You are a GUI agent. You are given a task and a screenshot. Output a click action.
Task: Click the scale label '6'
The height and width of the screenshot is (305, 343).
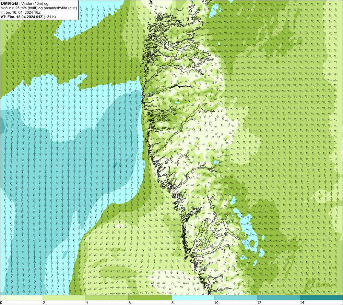coord(130,303)
